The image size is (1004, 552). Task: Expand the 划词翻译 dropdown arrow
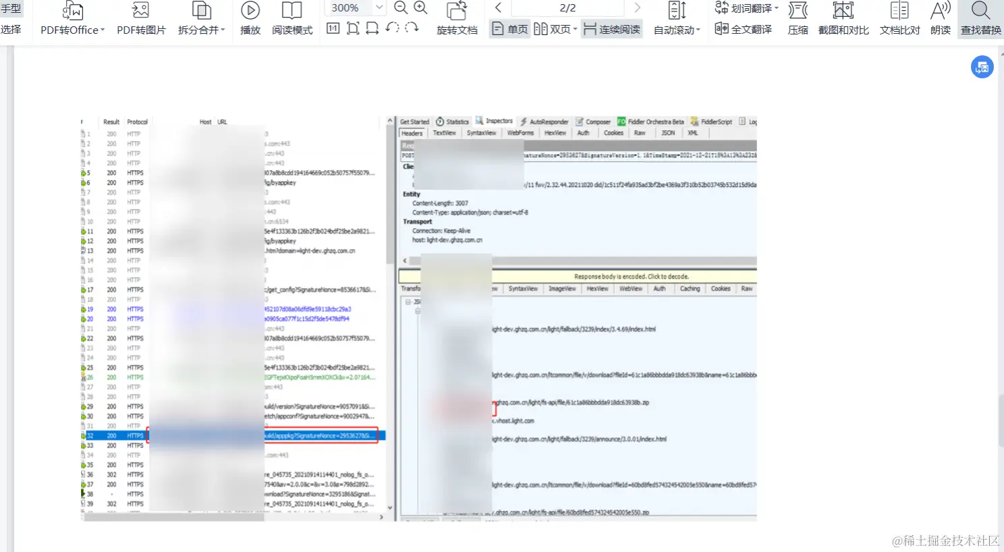click(776, 9)
